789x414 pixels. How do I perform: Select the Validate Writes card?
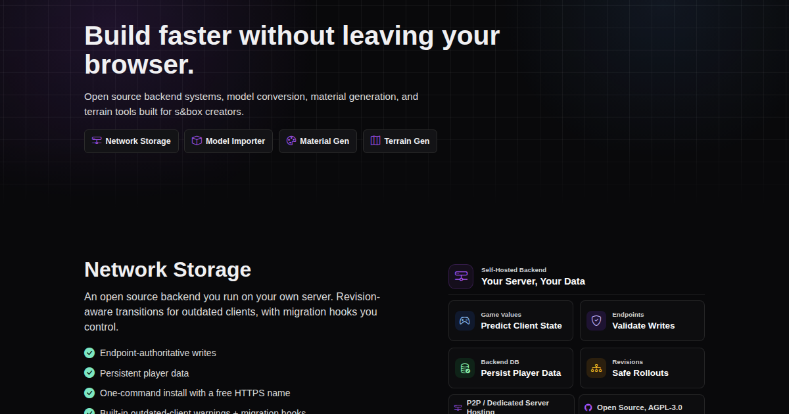[642, 321]
